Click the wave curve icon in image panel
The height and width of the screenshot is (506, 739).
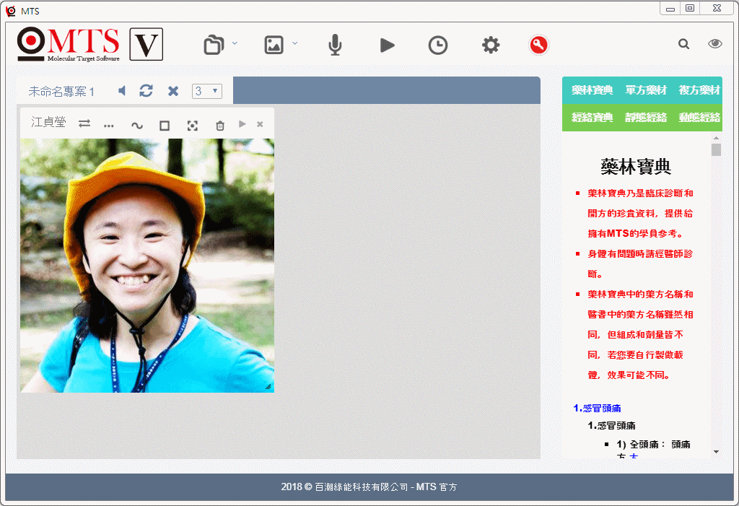[136, 125]
